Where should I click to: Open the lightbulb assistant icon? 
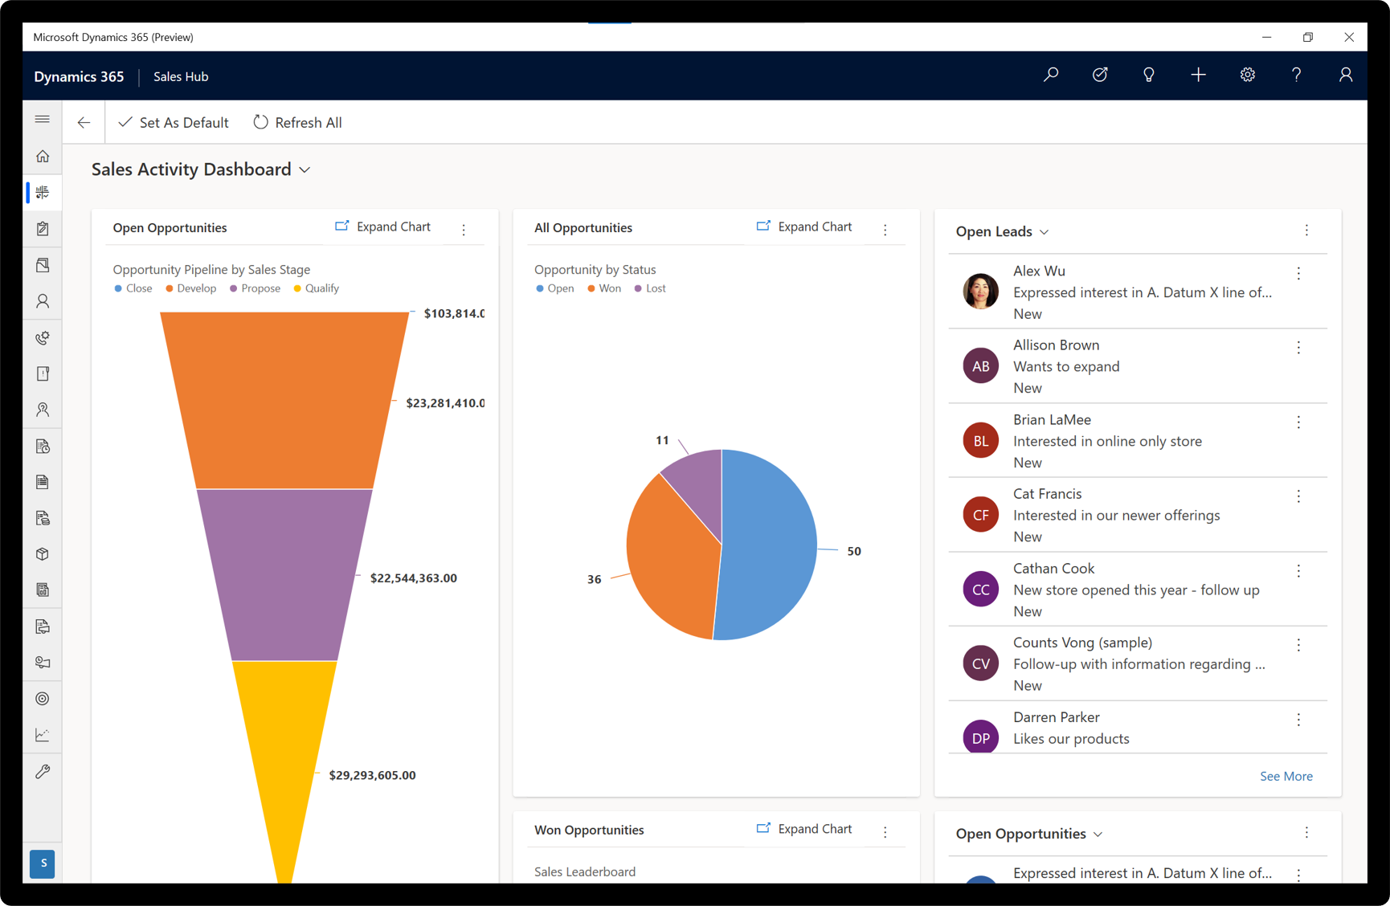click(x=1148, y=75)
